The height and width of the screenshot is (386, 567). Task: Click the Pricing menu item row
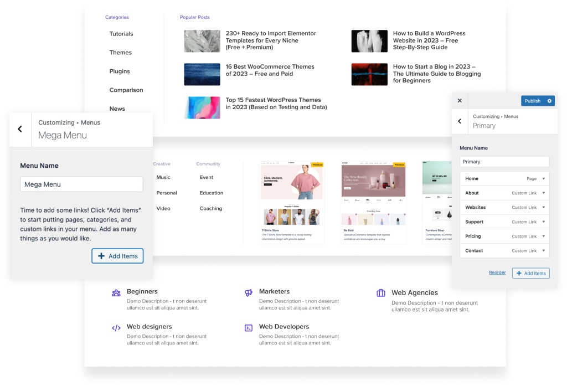504,236
